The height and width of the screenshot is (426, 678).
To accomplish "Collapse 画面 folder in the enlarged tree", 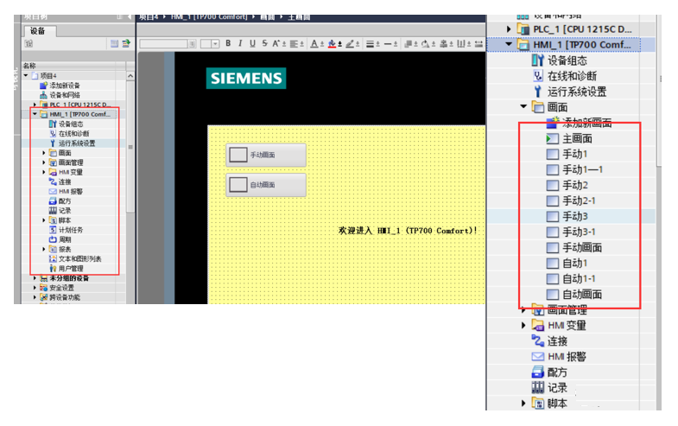I will [x=523, y=106].
